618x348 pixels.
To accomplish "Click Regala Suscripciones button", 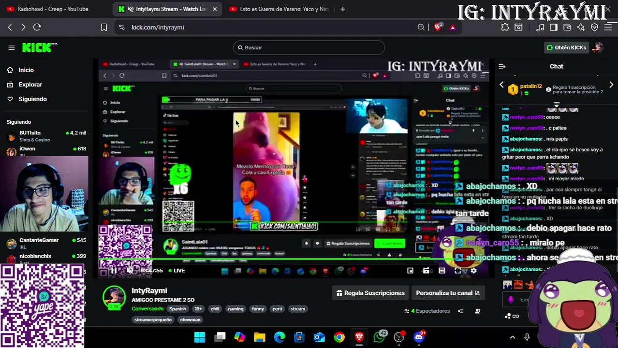I will point(370,293).
